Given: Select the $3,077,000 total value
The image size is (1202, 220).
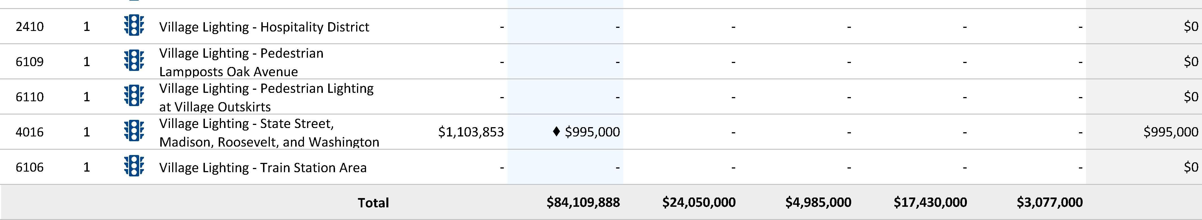Looking at the screenshot, I should (x=1050, y=202).
